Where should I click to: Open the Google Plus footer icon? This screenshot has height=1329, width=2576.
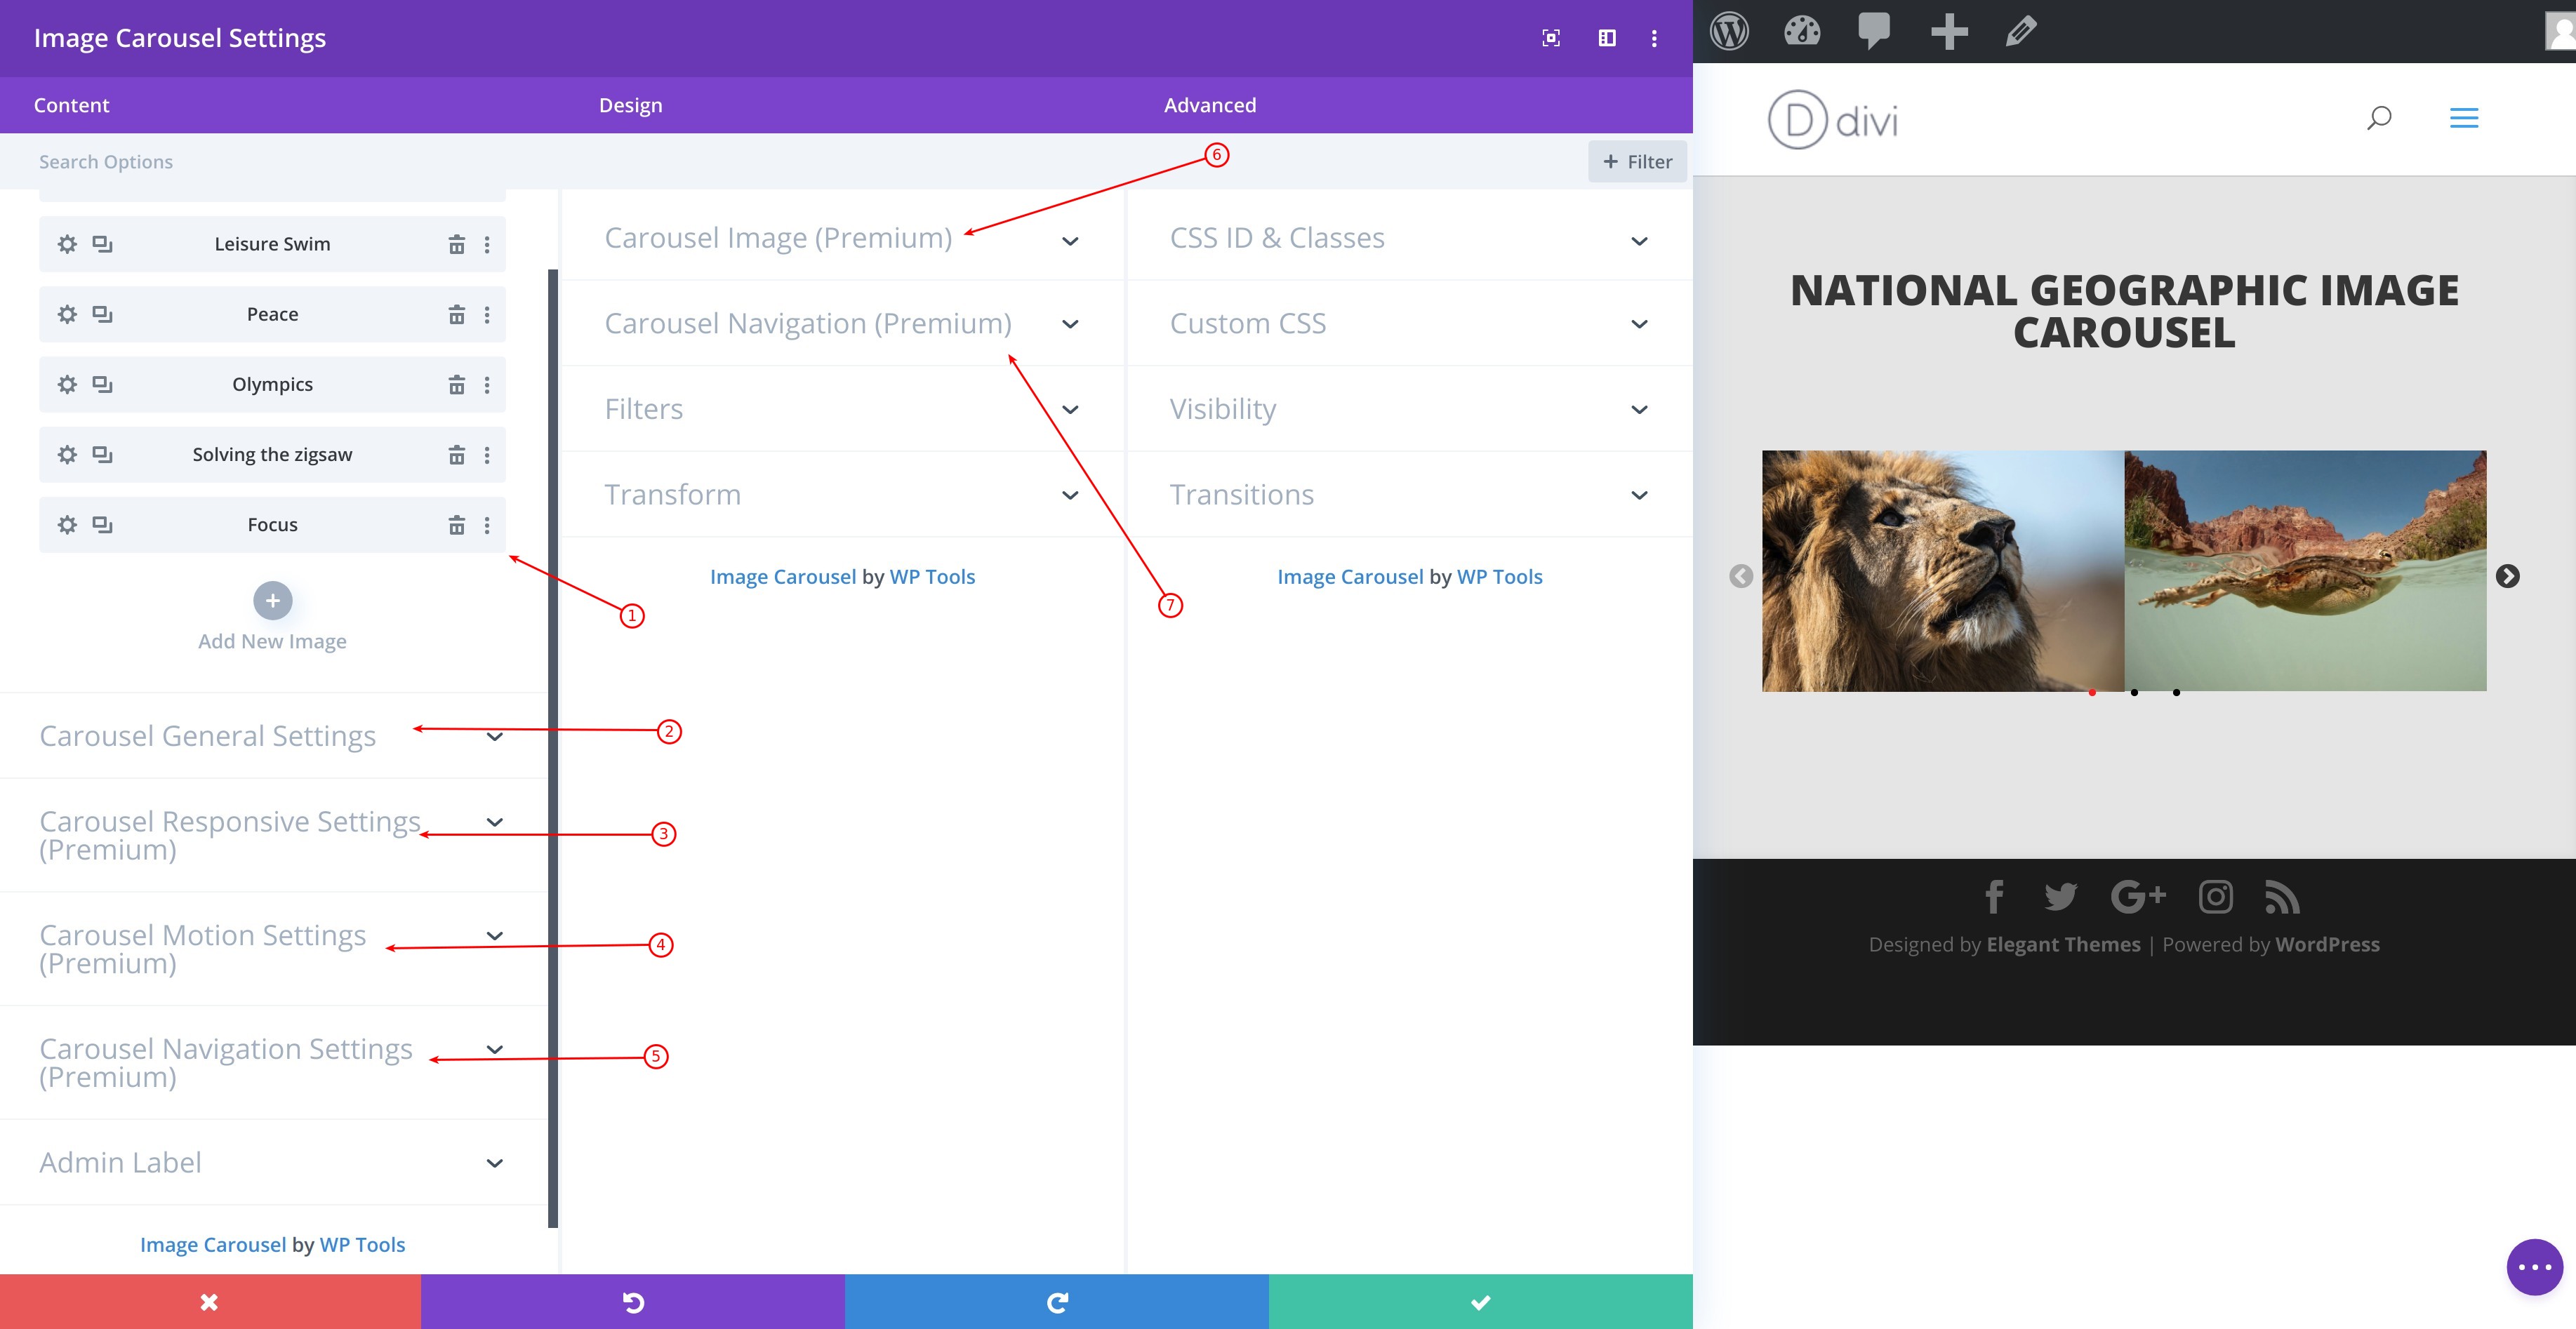pos(2138,896)
